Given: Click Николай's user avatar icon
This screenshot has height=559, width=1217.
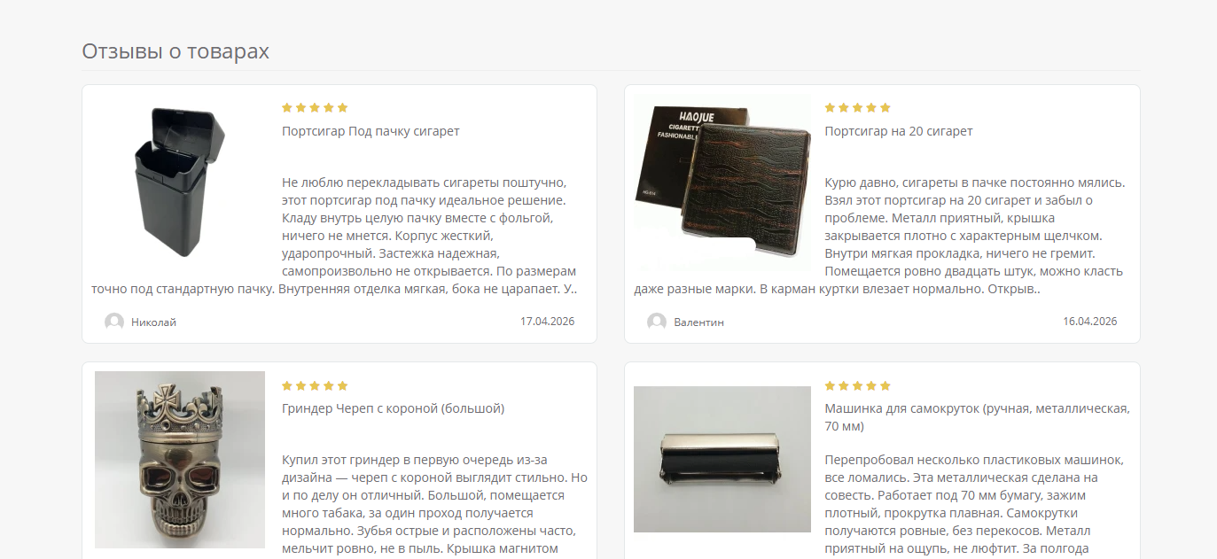Looking at the screenshot, I should coord(114,322).
